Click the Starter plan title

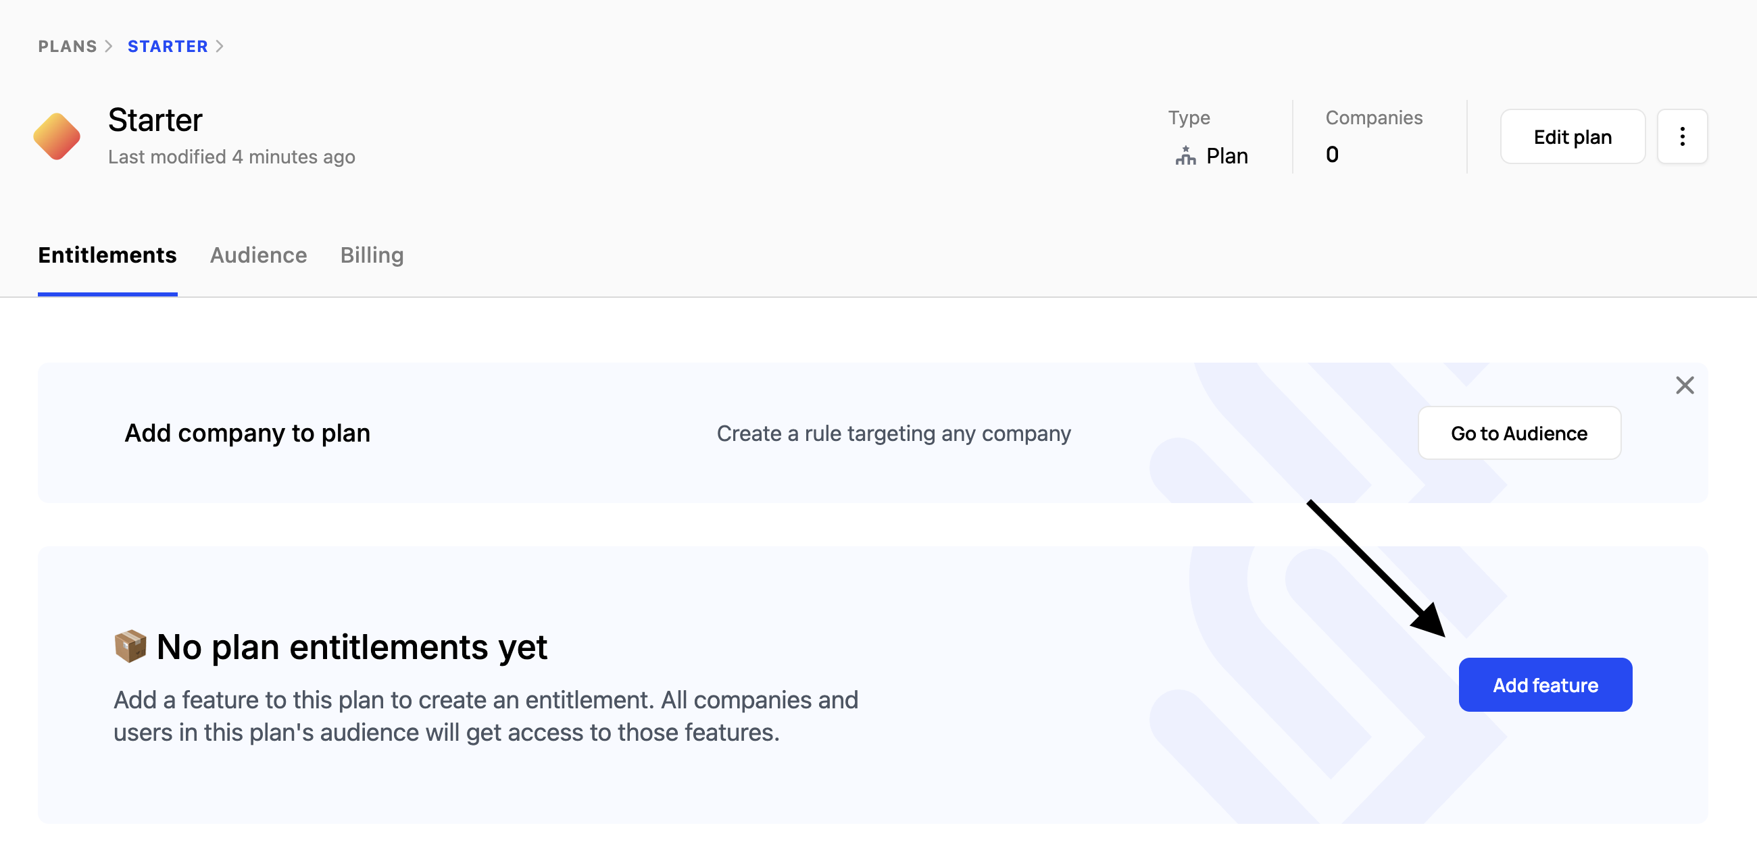coord(155,121)
